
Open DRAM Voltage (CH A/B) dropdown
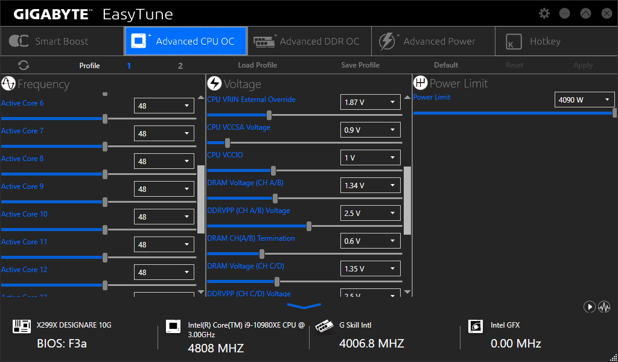(371, 185)
